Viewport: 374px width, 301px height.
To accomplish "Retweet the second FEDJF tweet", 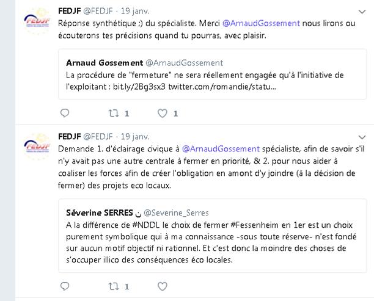I will pos(114,286).
